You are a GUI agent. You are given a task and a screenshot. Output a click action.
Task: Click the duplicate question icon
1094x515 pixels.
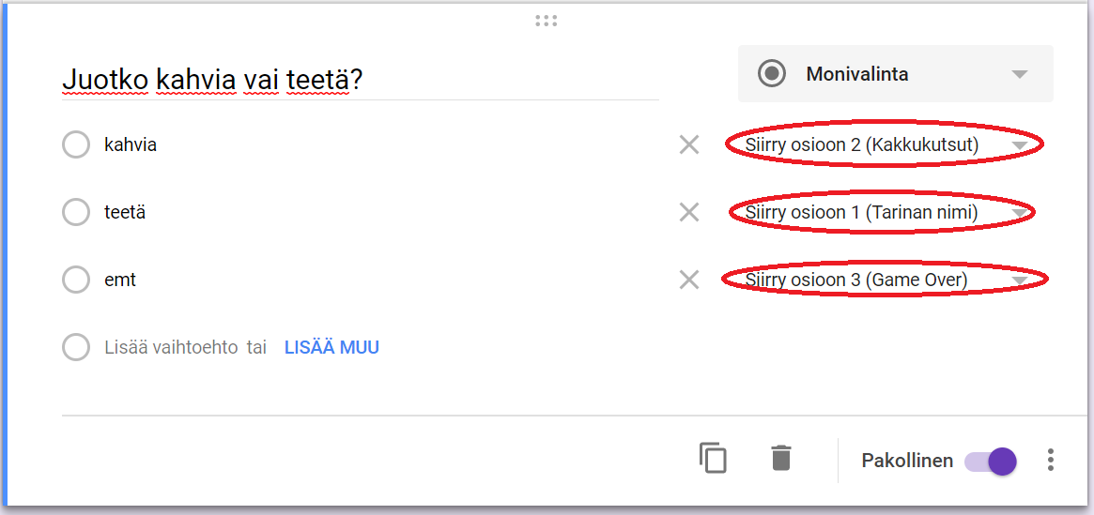click(713, 459)
